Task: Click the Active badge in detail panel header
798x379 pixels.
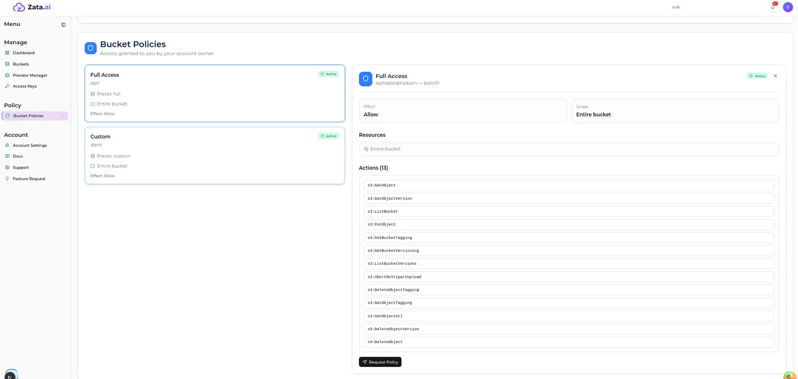Action: click(x=757, y=76)
